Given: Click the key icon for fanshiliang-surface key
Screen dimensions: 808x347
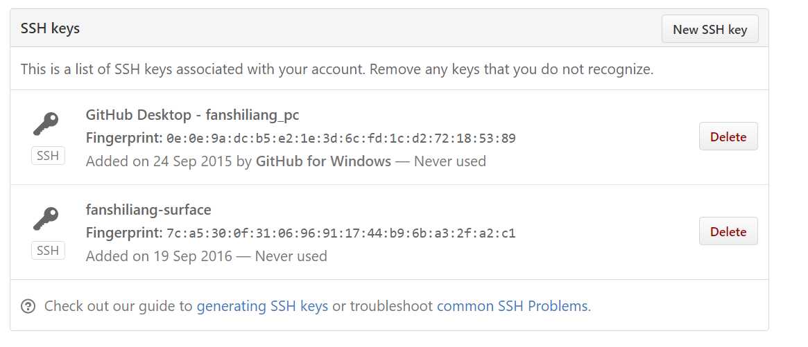Looking at the screenshot, I should coord(46,219).
